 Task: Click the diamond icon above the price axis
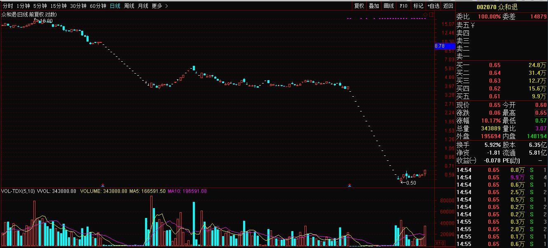pyautogui.click(x=426, y=14)
